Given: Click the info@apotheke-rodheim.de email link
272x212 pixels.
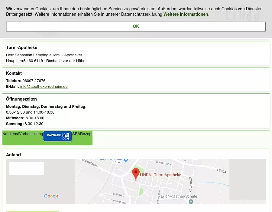Looking at the screenshot, I should (x=44, y=87).
